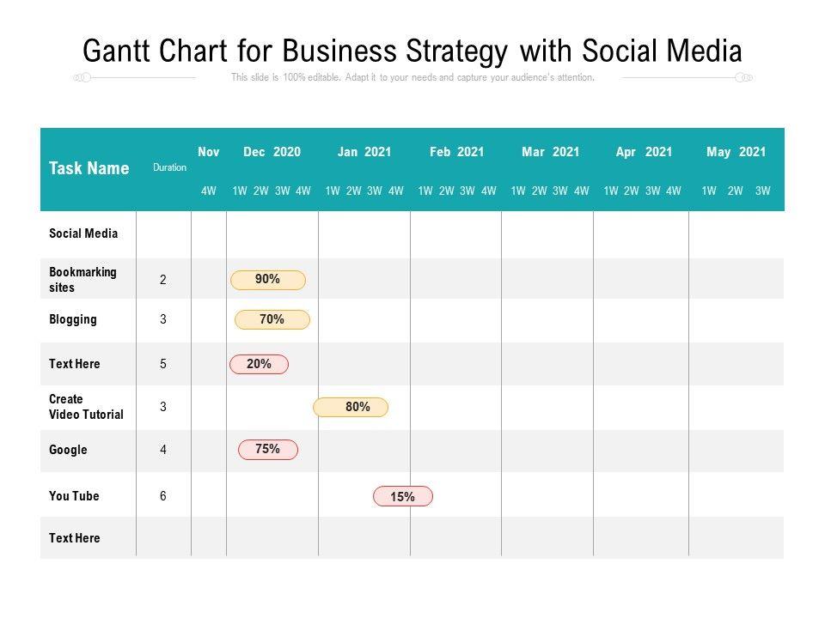Click the 'Social Media' row label
Image resolution: width=825 pixels, height=618 pixels.
(83, 233)
